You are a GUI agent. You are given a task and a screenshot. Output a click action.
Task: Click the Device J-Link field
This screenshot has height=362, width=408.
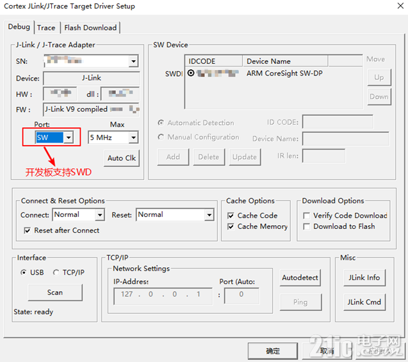coord(92,78)
